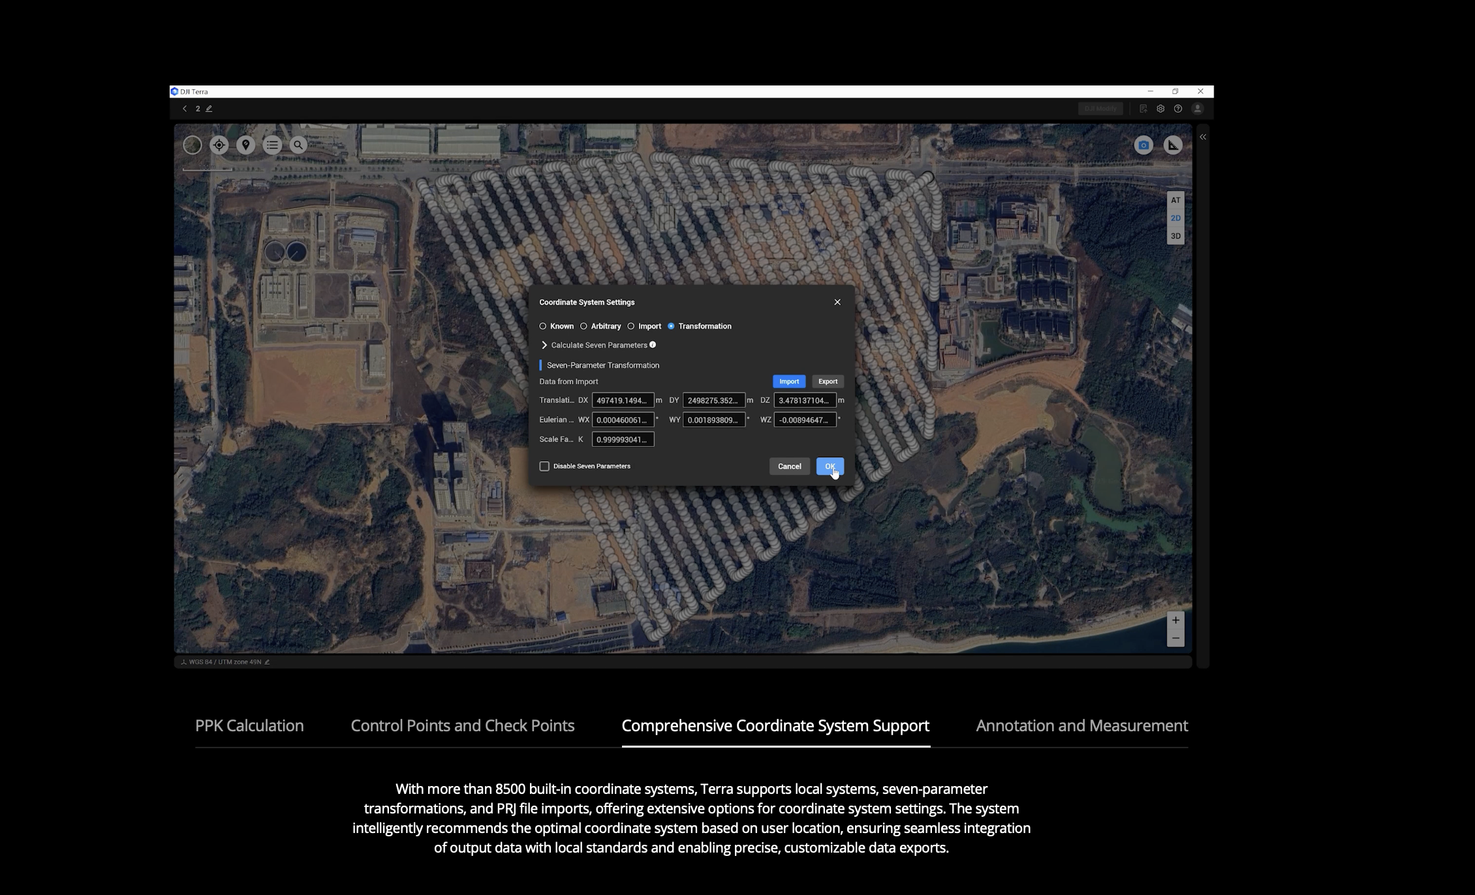Select the Known radio option
1475x895 pixels.
[543, 326]
